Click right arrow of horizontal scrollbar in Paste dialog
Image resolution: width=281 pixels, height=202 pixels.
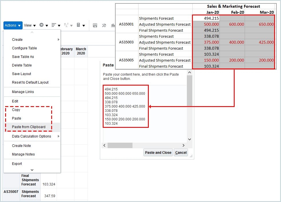coord(183,146)
